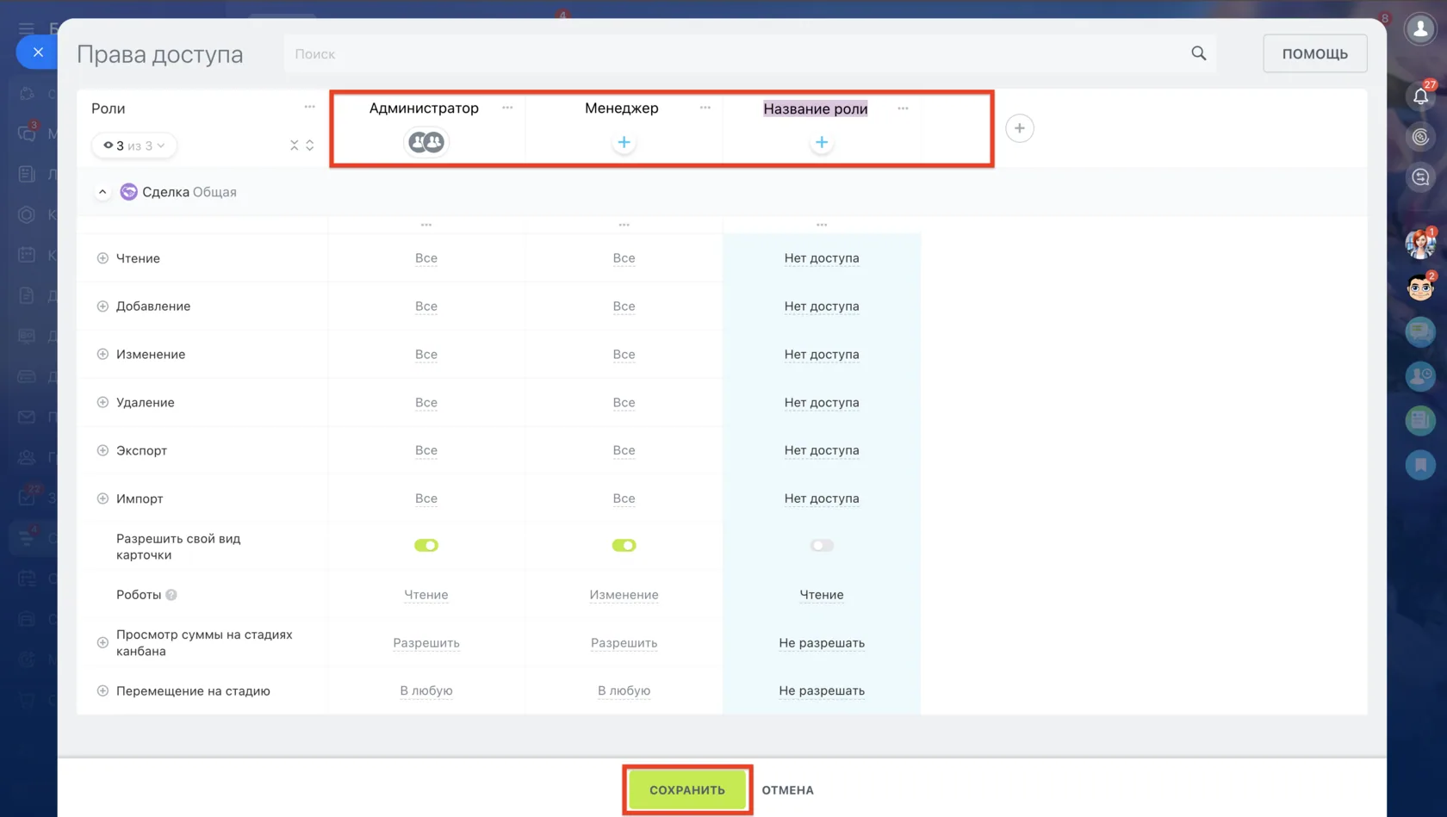Change Экспорт access for Администратор

coord(425,450)
